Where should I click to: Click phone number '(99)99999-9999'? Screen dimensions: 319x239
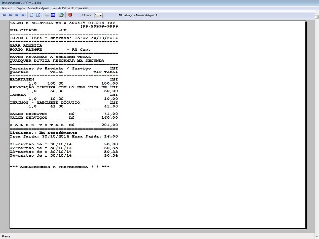pos(99,27)
